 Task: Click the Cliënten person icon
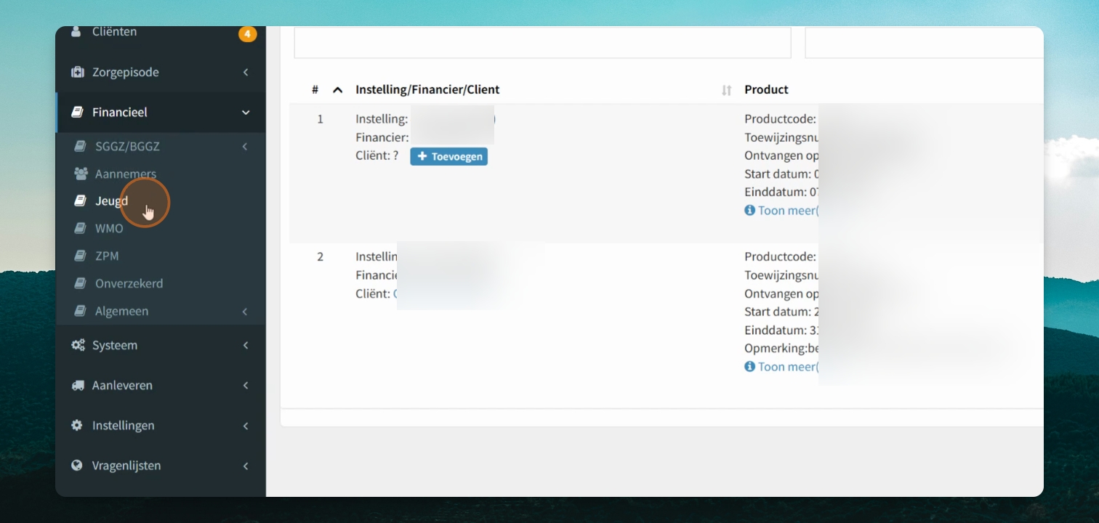point(76,33)
